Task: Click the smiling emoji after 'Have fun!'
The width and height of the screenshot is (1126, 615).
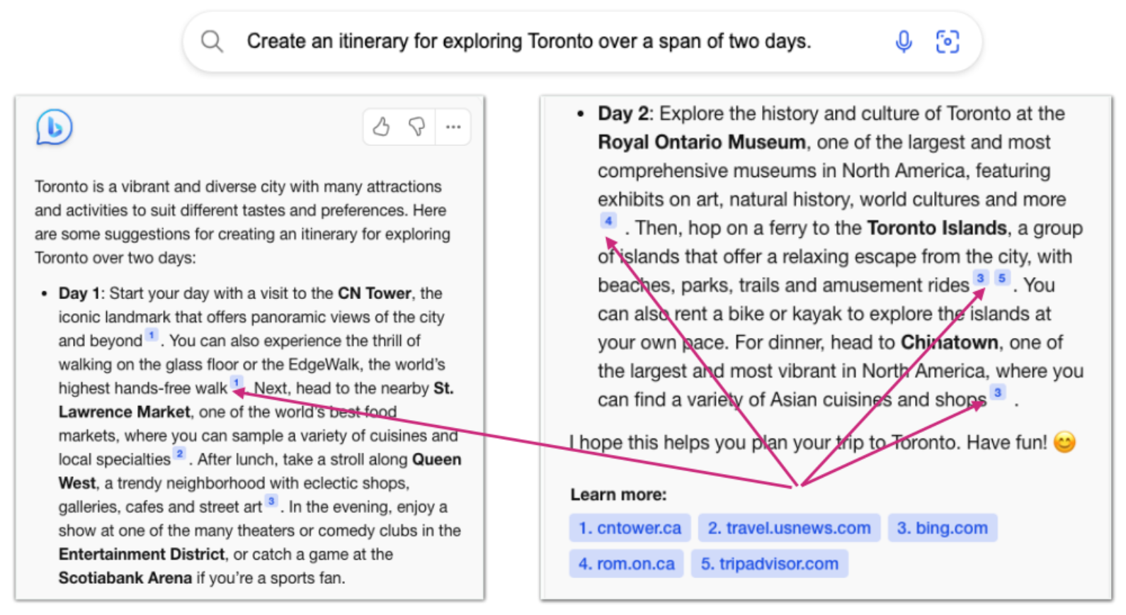Action: (1064, 442)
